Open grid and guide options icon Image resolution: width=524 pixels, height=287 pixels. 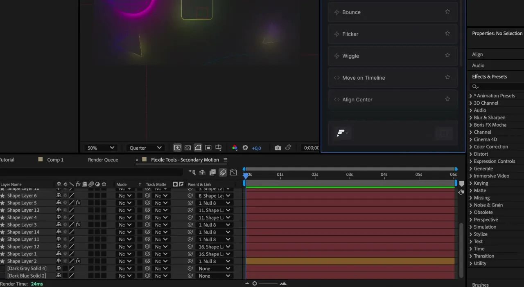(219, 148)
